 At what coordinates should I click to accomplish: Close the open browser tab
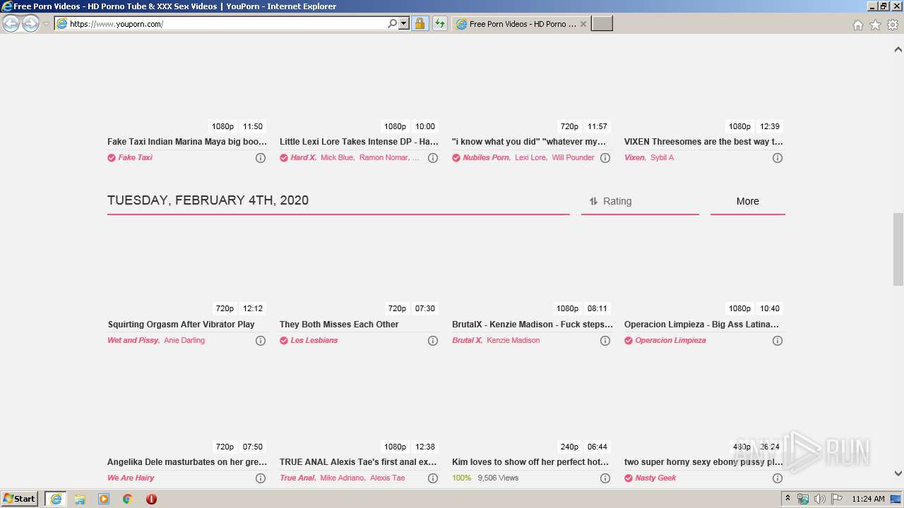[583, 23]
